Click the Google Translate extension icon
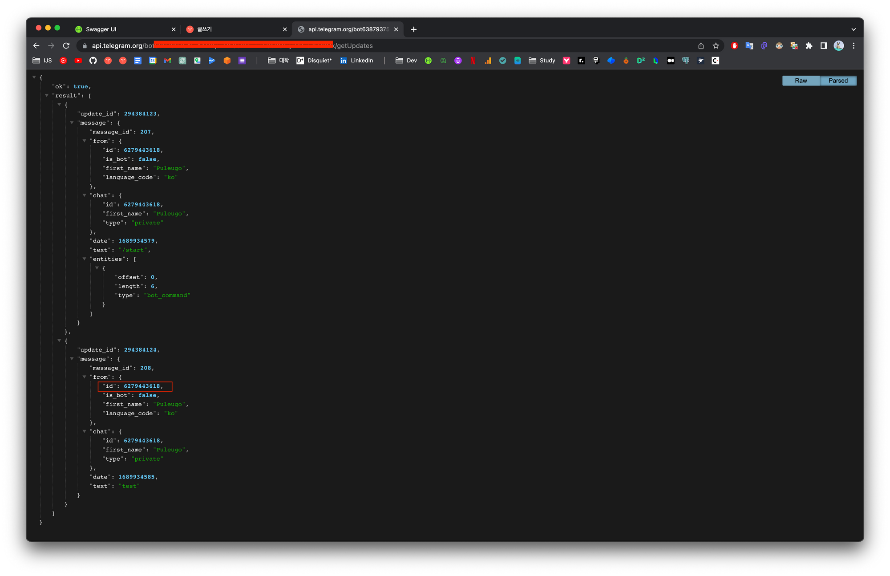This screenshot has height=576, width=890. point(749,46)
